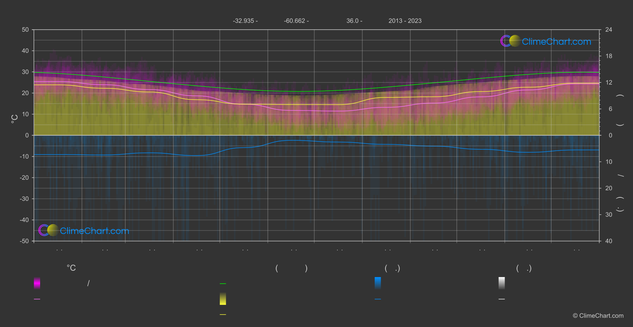This screenshot has height=327, width=633.
Task: Click the 6 tick on the right axis
Action: point(610,109)
